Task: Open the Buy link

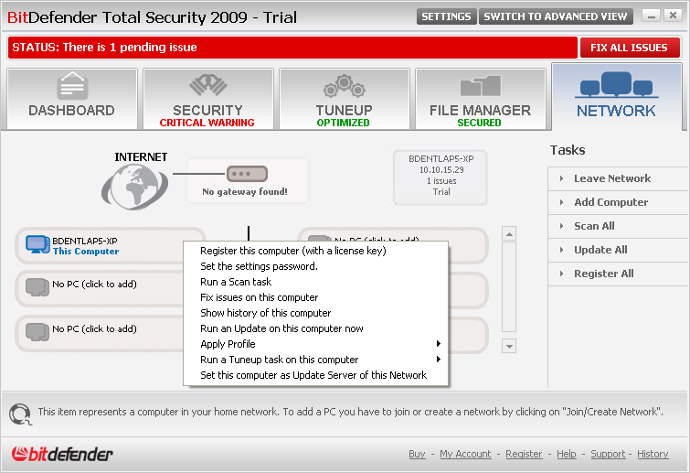Action: pyautogui.click(x=417, y=454)
